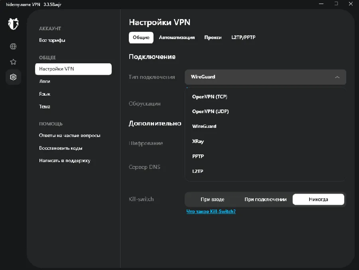The image size is (359, 270).
Task: Pick WireGuard in the dropdown list
Action: (x=204, y=126)
